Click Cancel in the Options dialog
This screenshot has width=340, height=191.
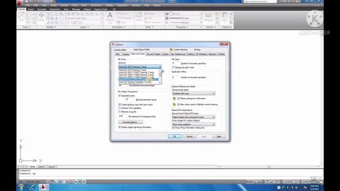coord(189,136)
